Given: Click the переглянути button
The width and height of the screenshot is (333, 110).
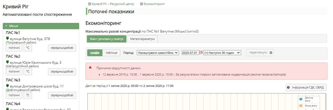Looking at the screenshot, I should (260, 53).
